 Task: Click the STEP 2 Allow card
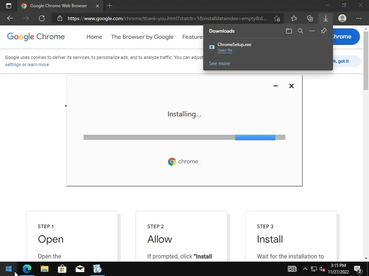pos(181,236)
